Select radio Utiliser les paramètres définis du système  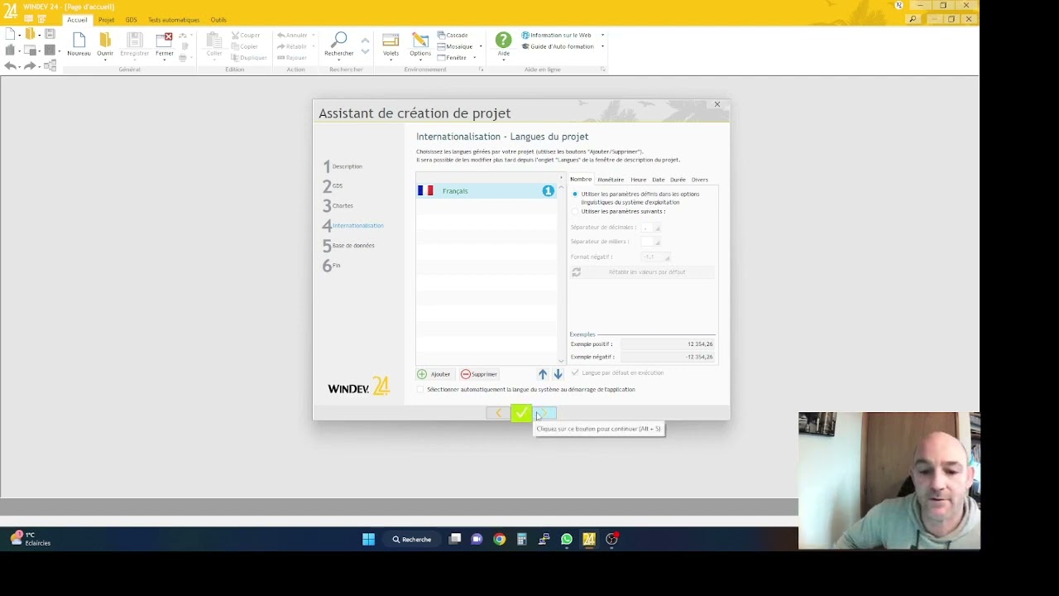575,194
